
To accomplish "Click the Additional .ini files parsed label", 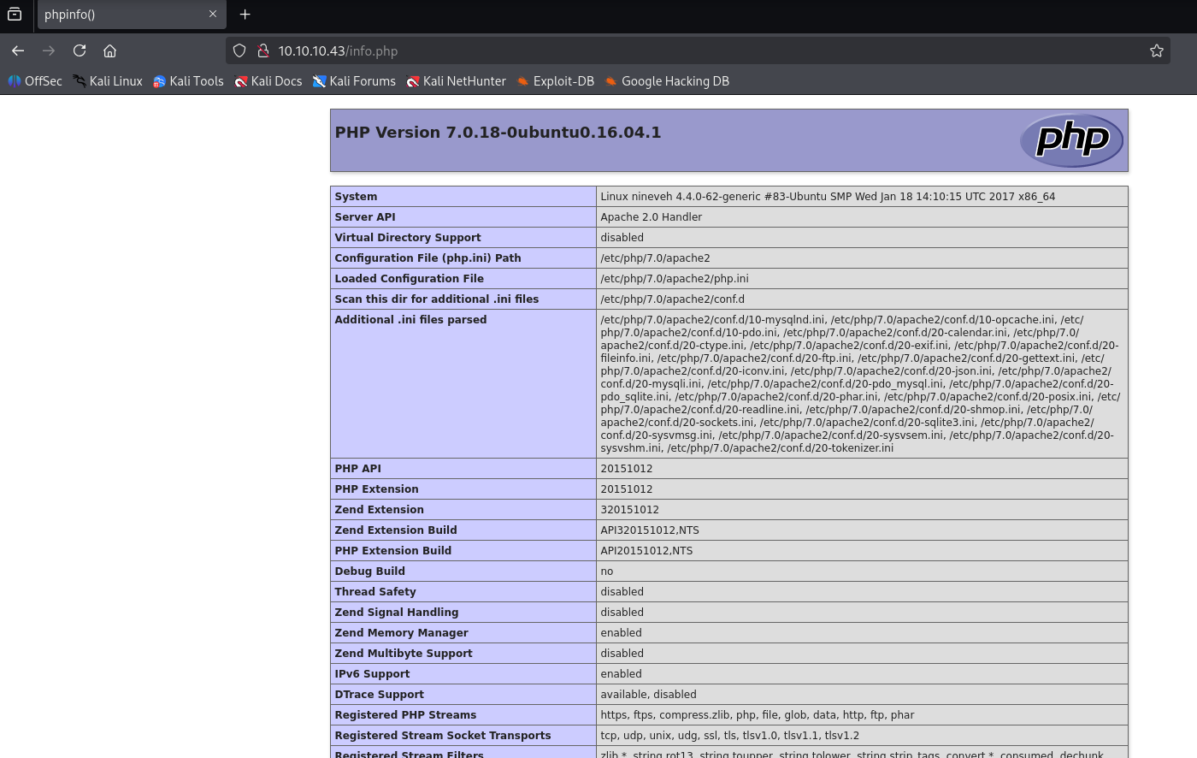I will point(410,320).
